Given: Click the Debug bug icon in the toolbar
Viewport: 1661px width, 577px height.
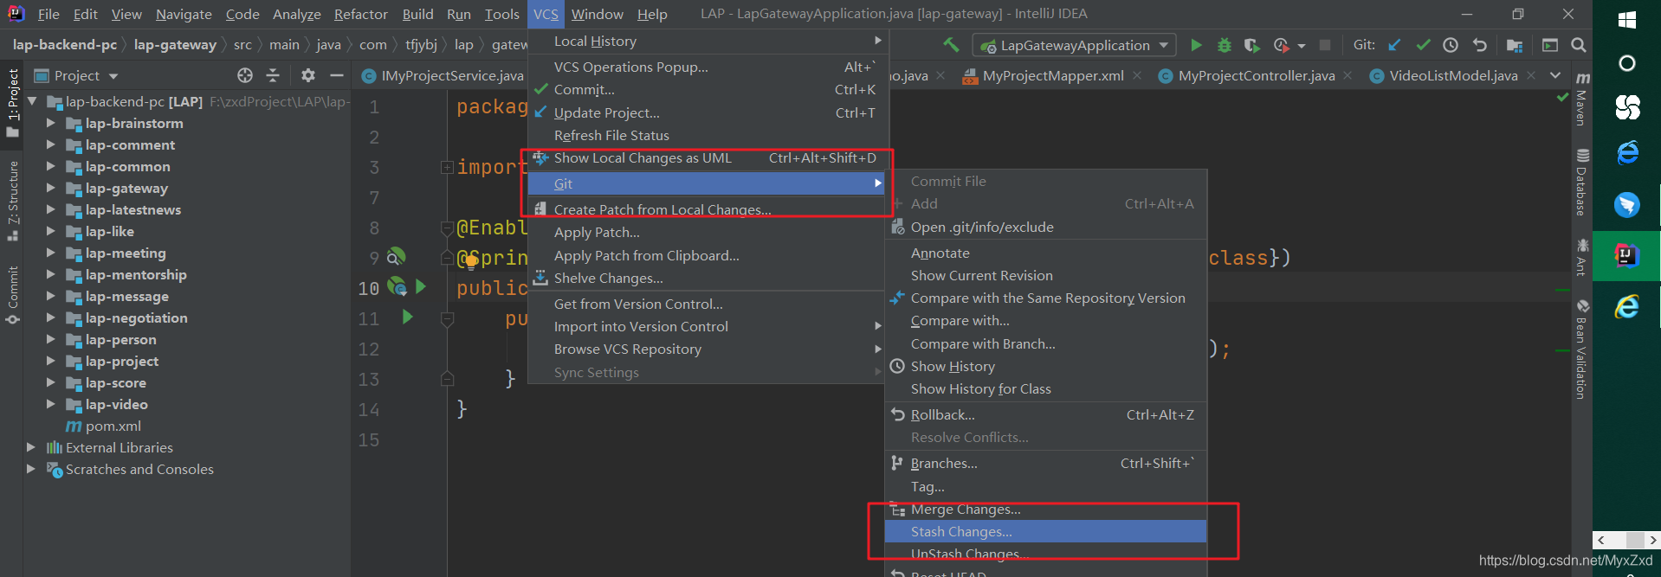Looking at the screenshot, I should click(1224, 45).
